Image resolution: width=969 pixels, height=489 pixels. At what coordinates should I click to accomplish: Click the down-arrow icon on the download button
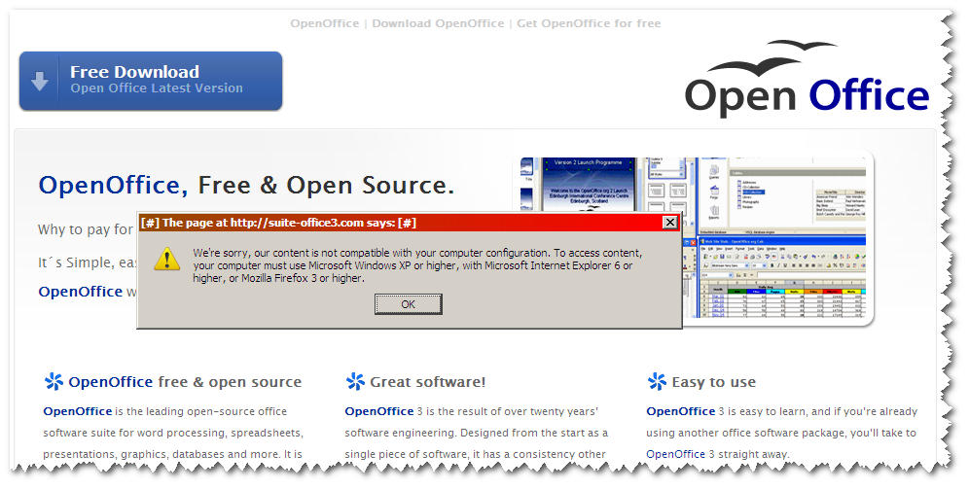(x=40, y=81)
